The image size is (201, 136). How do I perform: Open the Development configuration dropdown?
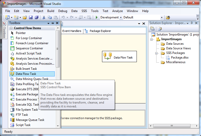121,17
